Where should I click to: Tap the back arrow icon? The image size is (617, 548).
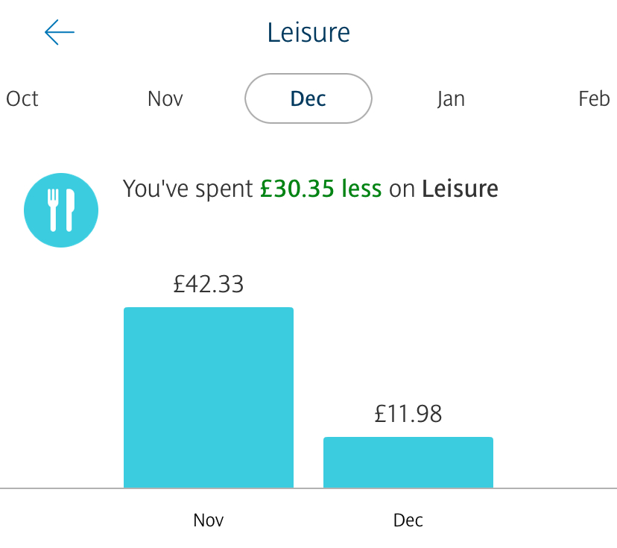pos(60,32)
